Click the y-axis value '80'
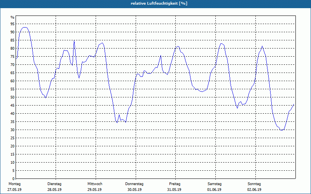 tap(12, 48)
